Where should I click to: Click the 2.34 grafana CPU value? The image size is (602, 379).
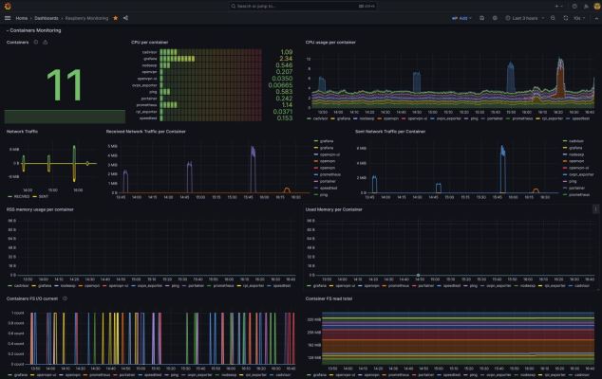[286, 59]
